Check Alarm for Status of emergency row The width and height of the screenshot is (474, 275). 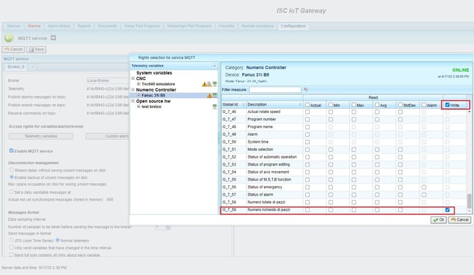(424, 187)
